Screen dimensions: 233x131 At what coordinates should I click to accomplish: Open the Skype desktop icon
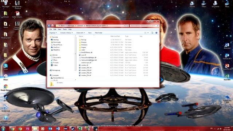point(5,66)
